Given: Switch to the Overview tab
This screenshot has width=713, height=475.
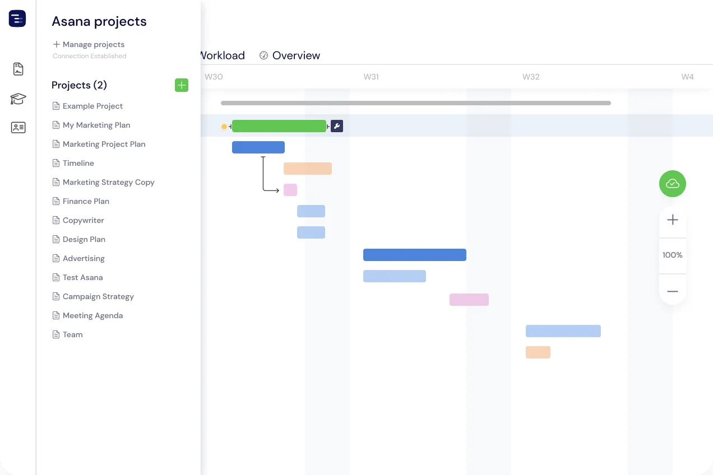Looking at the screenshot, I should click(296, 55).
